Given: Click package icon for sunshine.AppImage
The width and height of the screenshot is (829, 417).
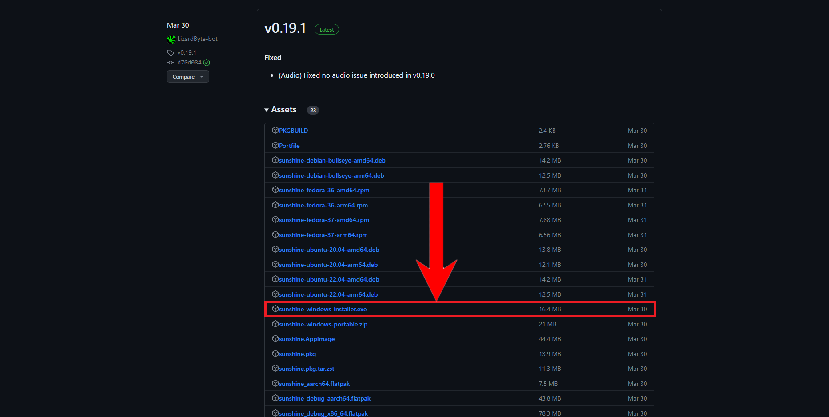Looking at the screenshot, I should 275,338.
